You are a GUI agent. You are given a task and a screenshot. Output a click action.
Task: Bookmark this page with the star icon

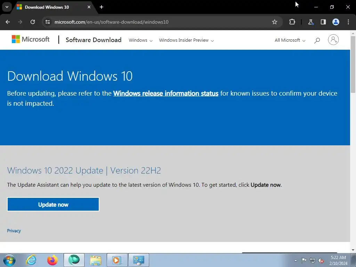click(x=275, y=22)
